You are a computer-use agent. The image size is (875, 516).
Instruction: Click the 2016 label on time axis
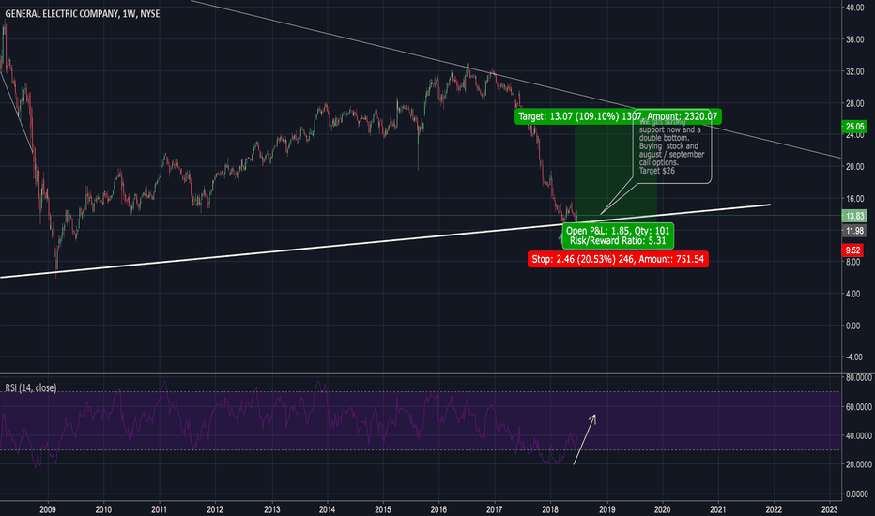click(x=438, y=509)
